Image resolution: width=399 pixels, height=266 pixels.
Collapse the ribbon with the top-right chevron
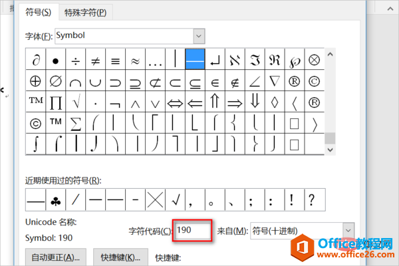[x=390, y=9]
